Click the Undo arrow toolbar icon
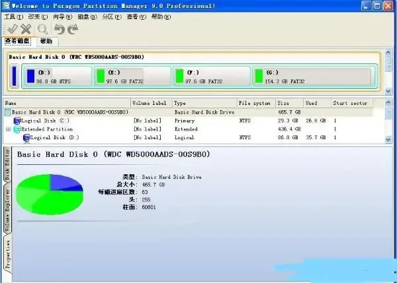 [60, 29]
